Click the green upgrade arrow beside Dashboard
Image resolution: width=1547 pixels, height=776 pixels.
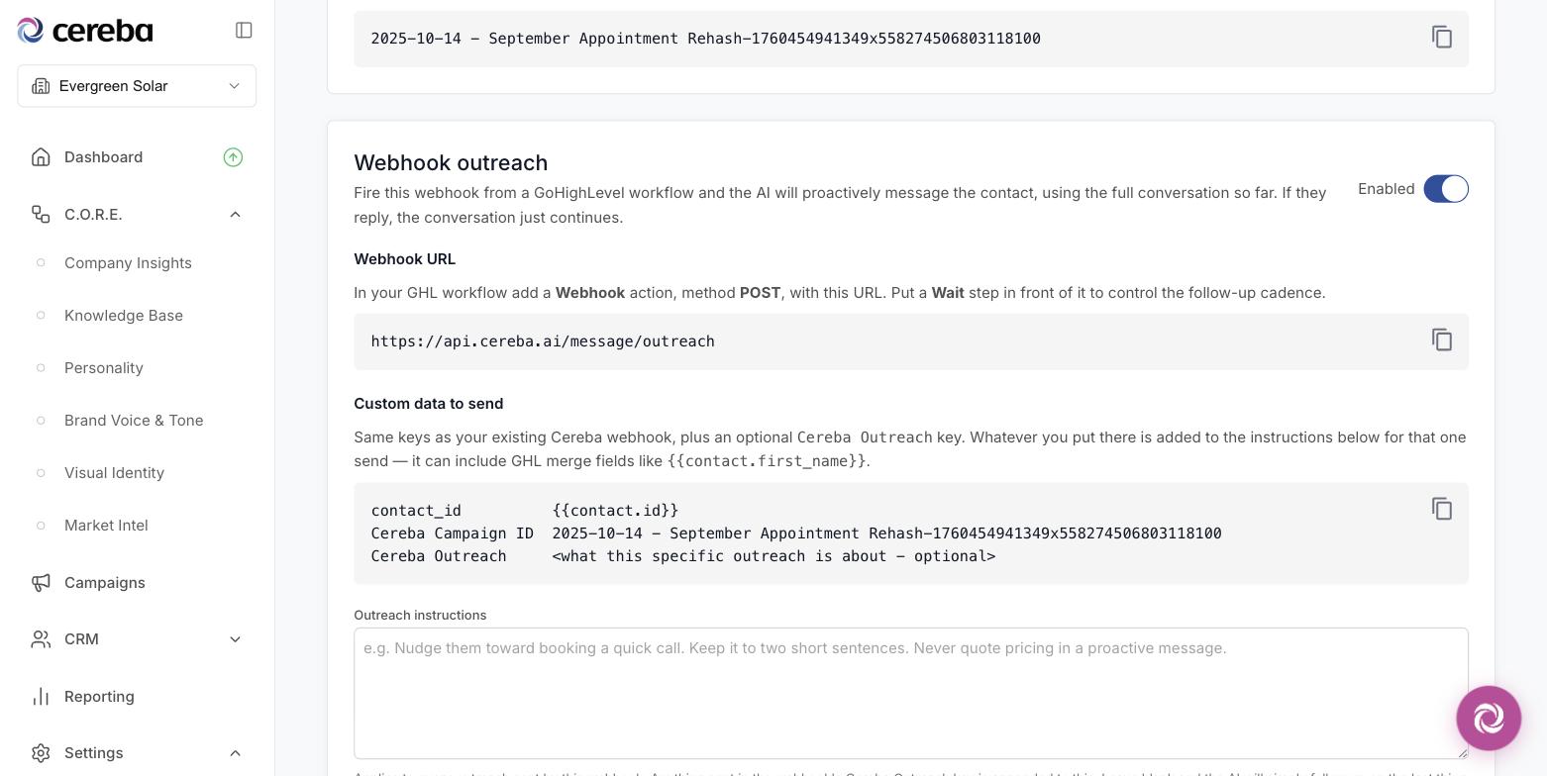point(233,157)
